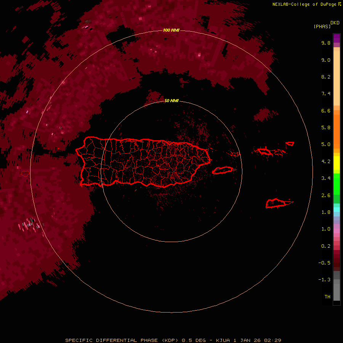Click the St. John island outline

pos(290,144)
